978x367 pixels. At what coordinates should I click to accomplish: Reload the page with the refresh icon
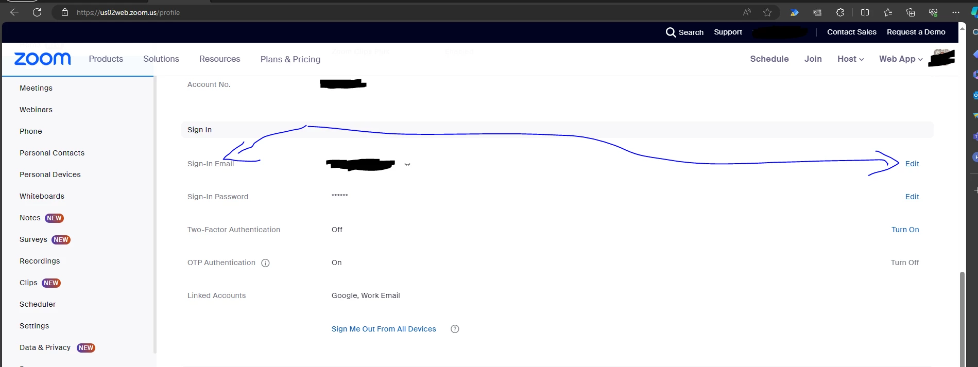37,12
